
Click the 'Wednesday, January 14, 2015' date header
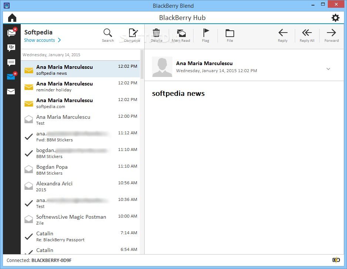point(51,55)
